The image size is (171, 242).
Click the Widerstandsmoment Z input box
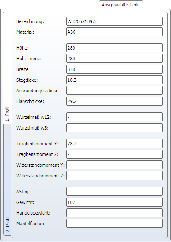(115, 176)
